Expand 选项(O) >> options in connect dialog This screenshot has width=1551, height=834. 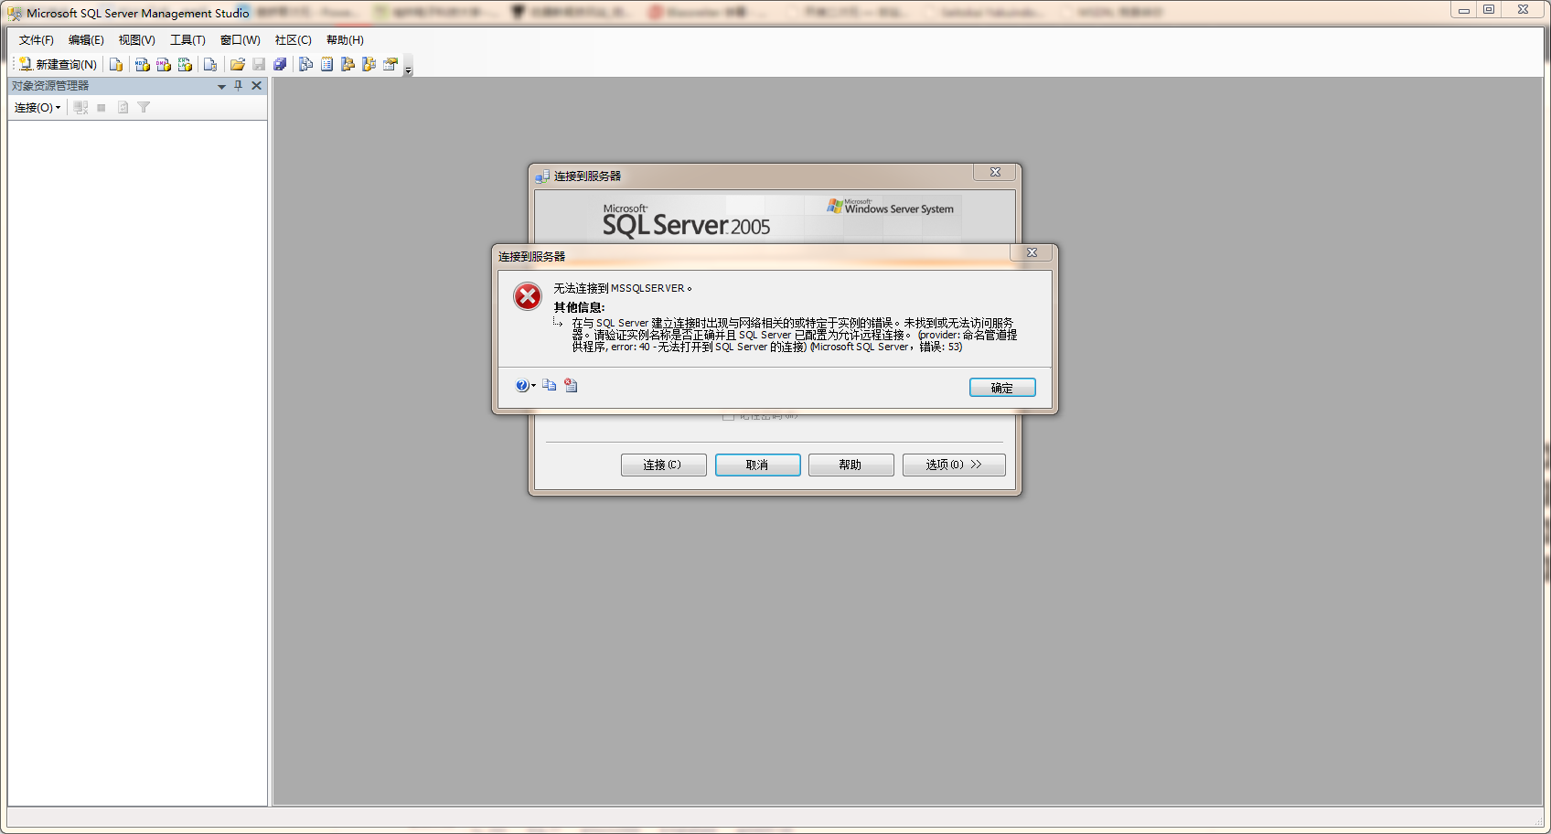954,465
